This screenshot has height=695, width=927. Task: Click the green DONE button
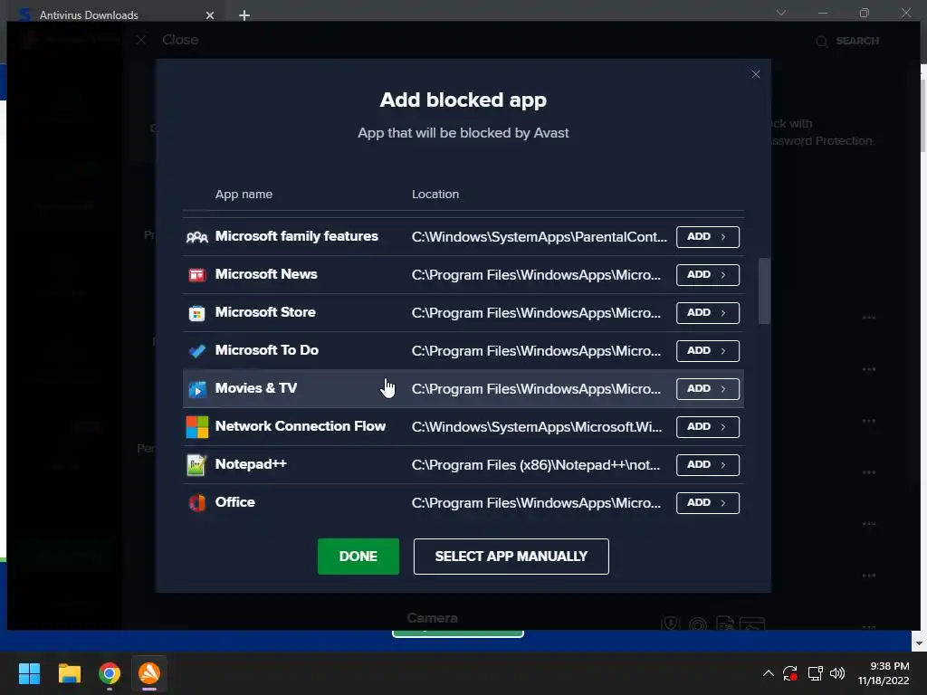pyautogui.click(x=358, y=557)
